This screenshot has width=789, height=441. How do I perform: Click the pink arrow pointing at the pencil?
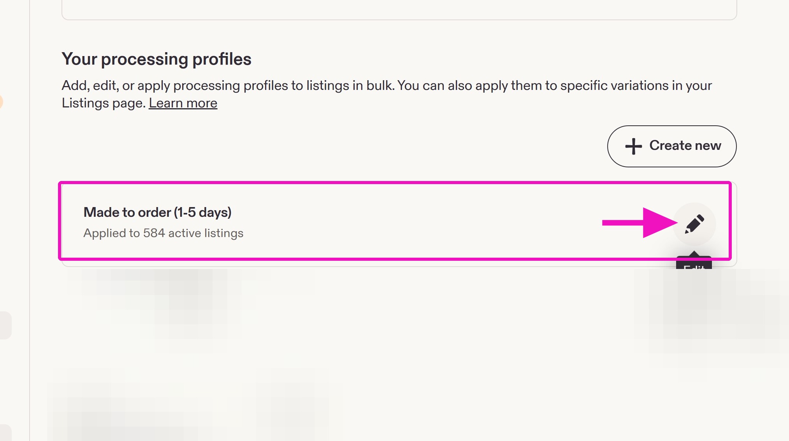pyautogui.click(x=640, y=223)
